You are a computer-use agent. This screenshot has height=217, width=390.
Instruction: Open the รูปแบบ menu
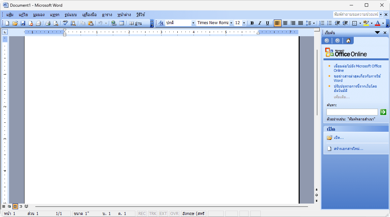click(71, 15)
